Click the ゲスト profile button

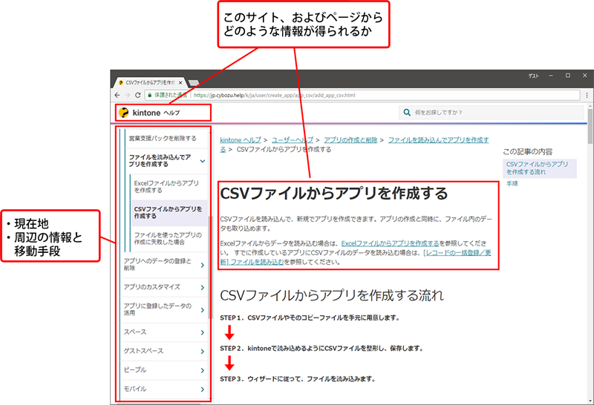point(533,76)
